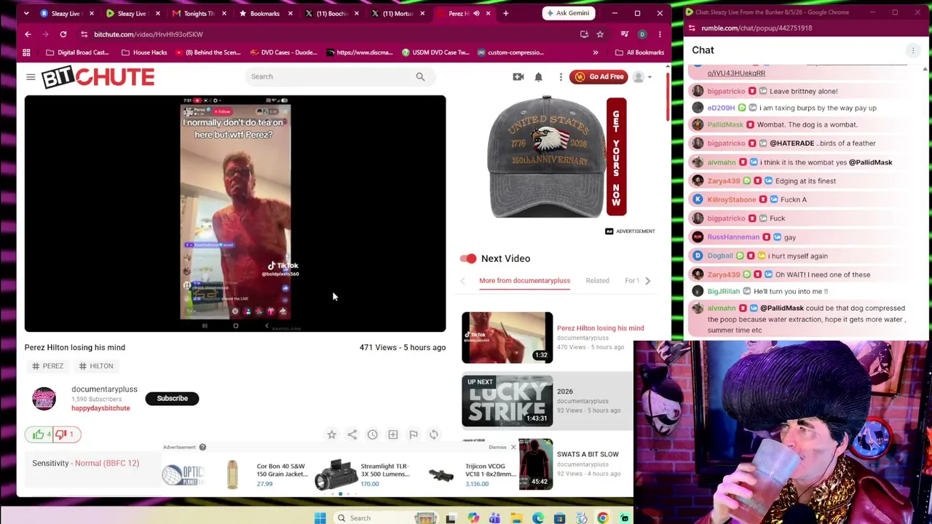Click the advertisement info question mark icon

(x=202, y=447)
